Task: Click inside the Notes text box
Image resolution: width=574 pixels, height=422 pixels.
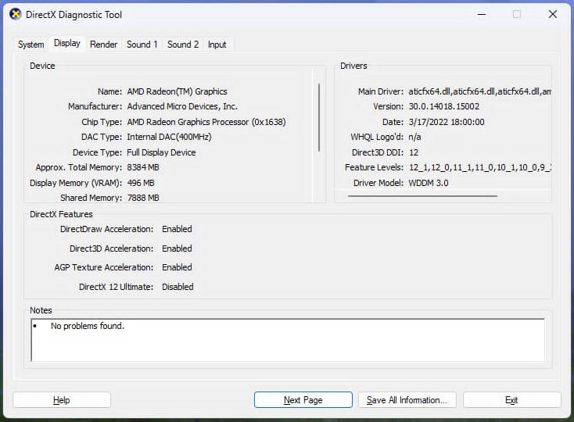Action: [x=288, y=340]
